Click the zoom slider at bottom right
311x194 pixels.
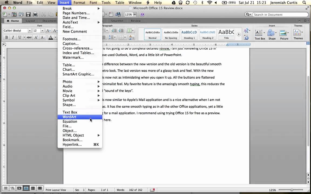(x=292, y=190)
